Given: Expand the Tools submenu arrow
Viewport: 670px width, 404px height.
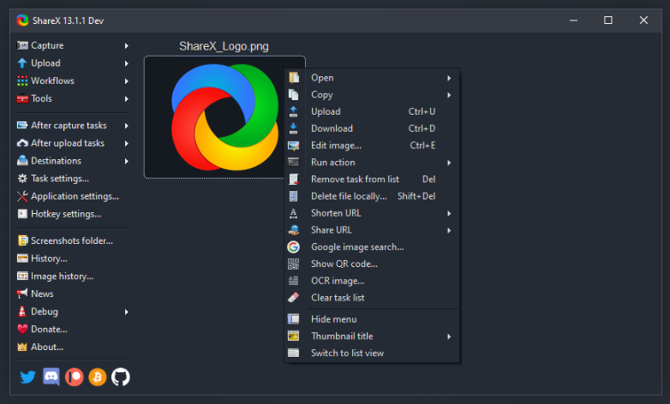Looking at the screenshot, I should tap(127, 99).
